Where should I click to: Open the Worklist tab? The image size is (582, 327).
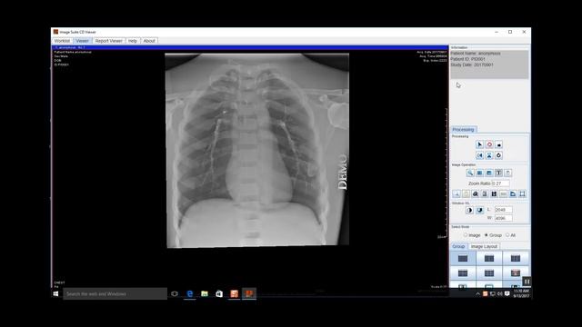point(62,41)
